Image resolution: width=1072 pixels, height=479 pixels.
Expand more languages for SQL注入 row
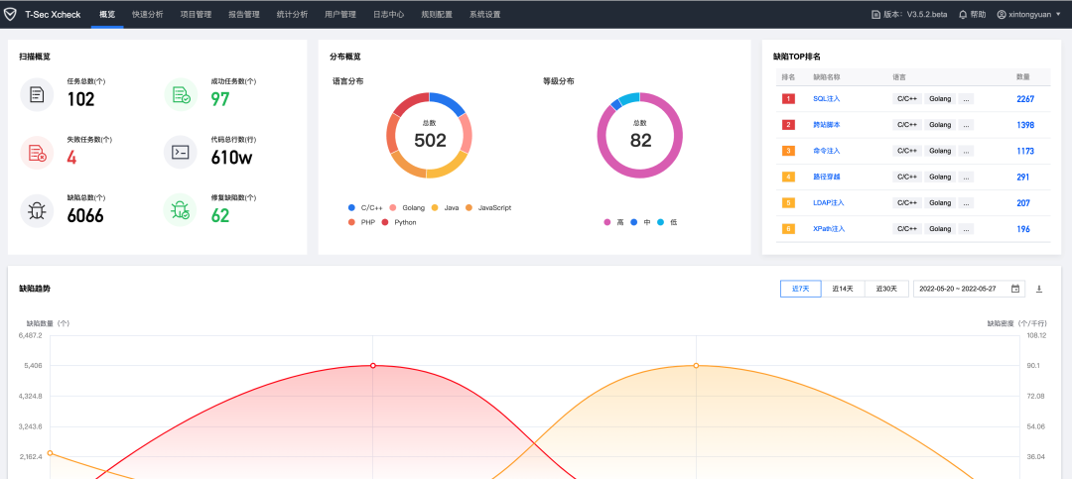pos(966,99)
